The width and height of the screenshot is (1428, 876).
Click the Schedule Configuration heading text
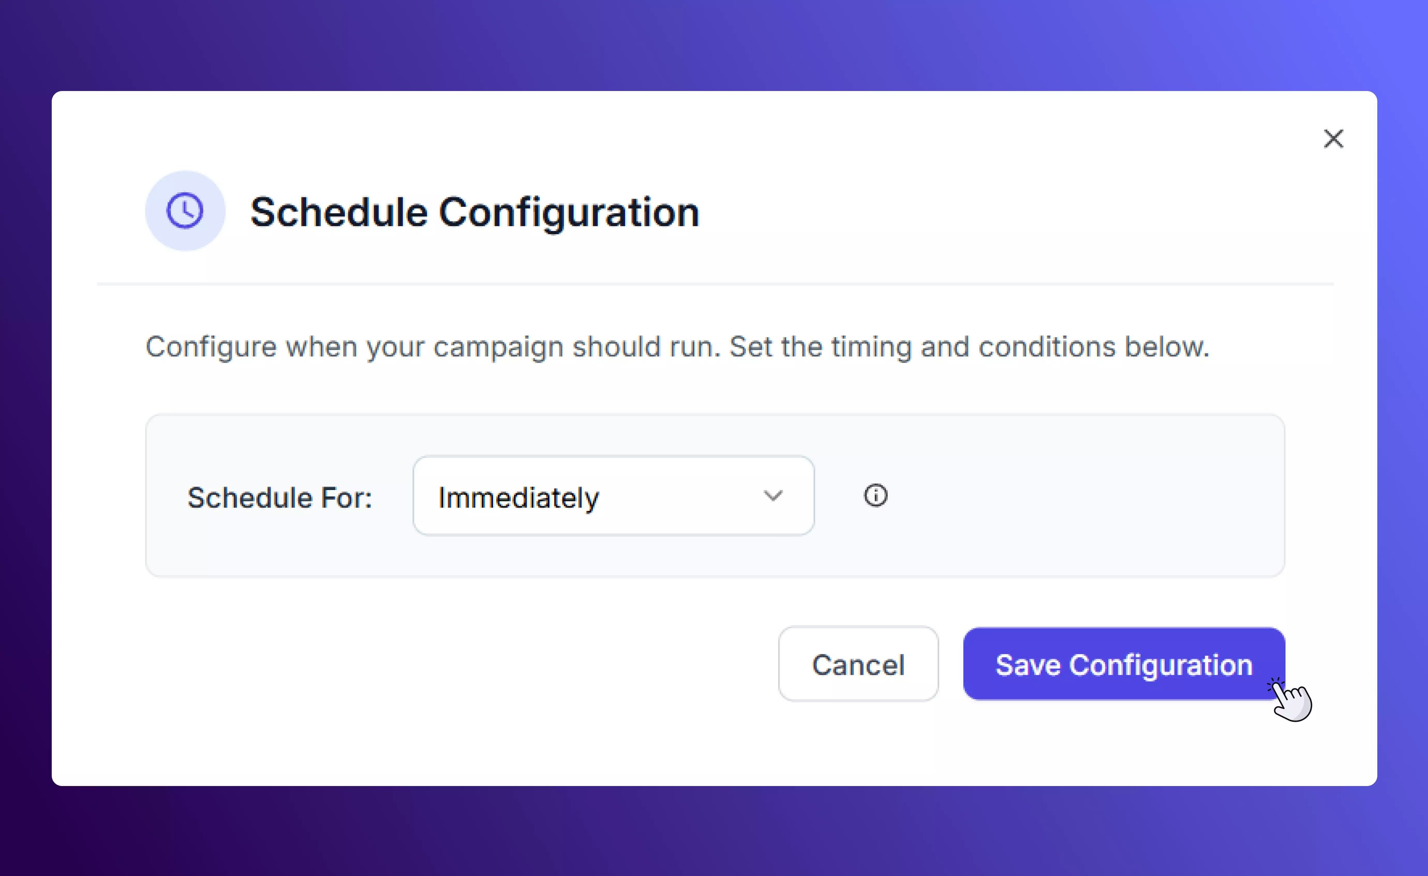tap(474, 212)
